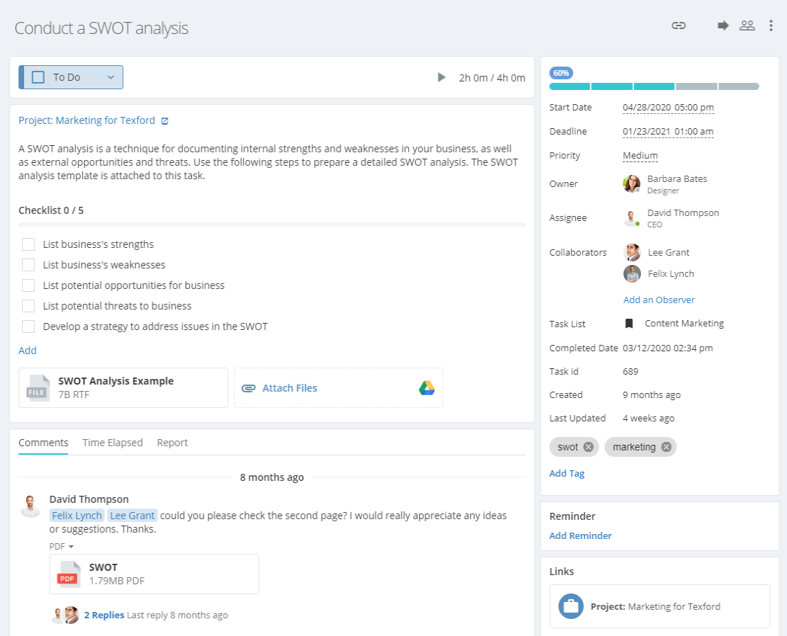Screen dimensions: 787x636
Task: Open the SWOT 1.79MB PDF attachment name
Action: [103, 567]
